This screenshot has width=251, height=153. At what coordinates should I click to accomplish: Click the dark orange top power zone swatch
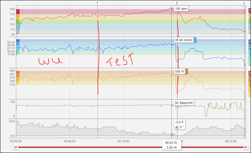(18, 72)
